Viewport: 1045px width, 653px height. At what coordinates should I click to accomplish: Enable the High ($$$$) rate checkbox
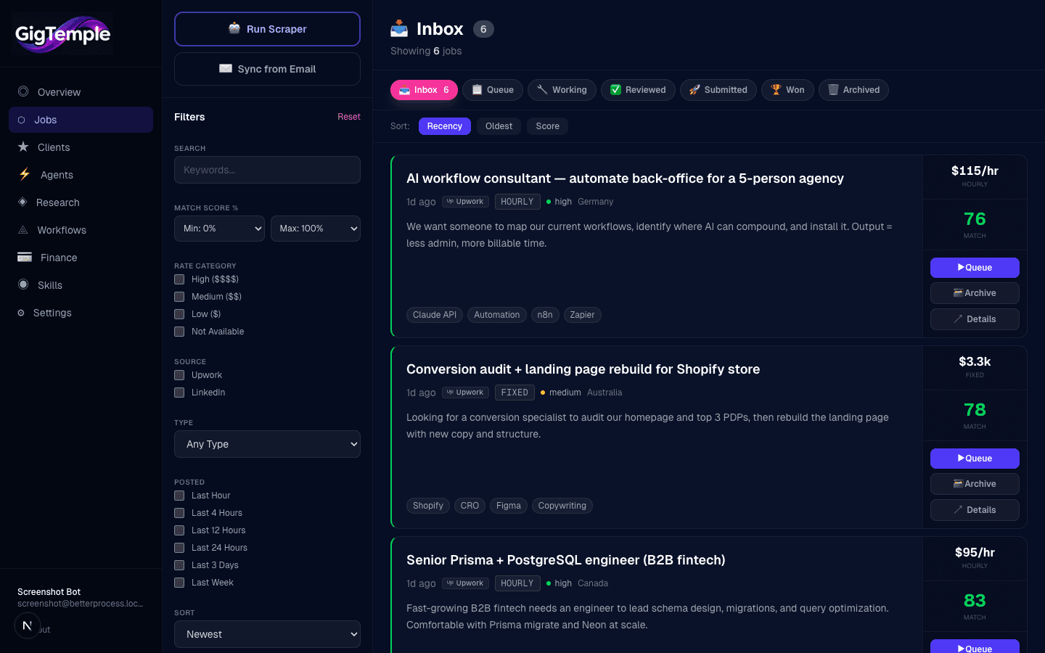pos(179,279)
